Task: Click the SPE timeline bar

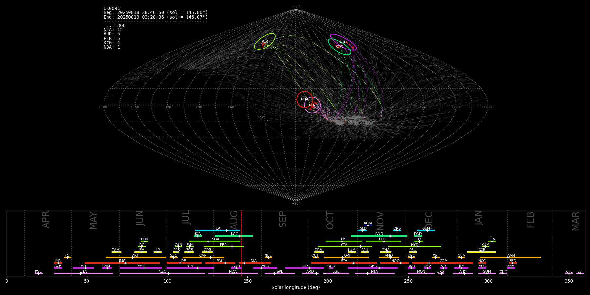Action: 280,273
